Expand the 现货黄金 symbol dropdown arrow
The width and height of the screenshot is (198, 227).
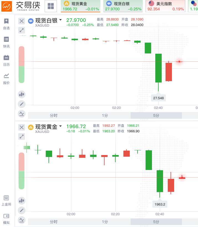pyautogui.click(x=60, y=126)
